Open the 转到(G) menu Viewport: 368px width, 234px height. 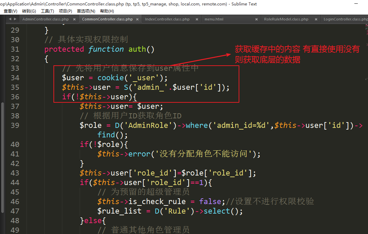29,11
